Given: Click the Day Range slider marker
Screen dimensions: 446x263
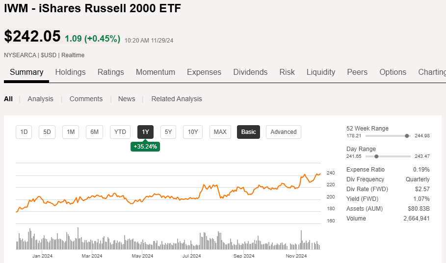Looking at the screenshot, I should click(376, 156).
